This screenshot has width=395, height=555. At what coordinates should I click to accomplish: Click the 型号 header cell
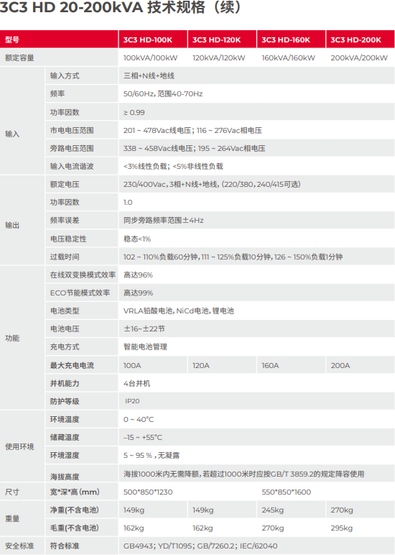(x=59, y=40)
